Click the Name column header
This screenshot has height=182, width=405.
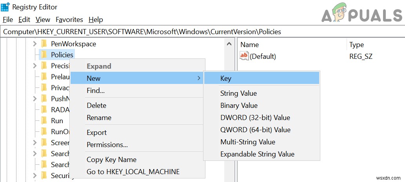[x=250, y=45]
